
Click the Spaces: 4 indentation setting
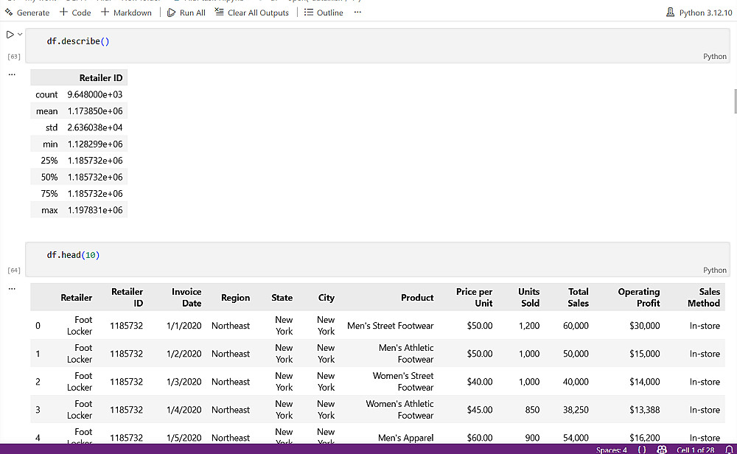pyautogui.click(x=612, y=450)
